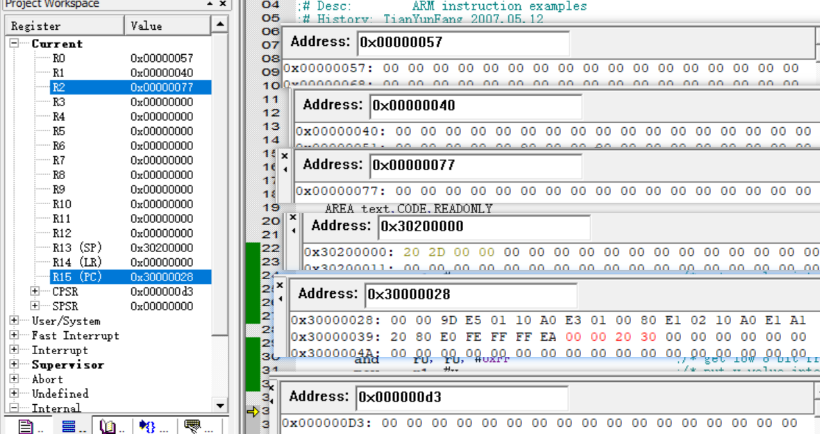The height and width of the screenshot is (434, 820).
Task: Click R13 value 0x30200000
Action: point(162,247)
